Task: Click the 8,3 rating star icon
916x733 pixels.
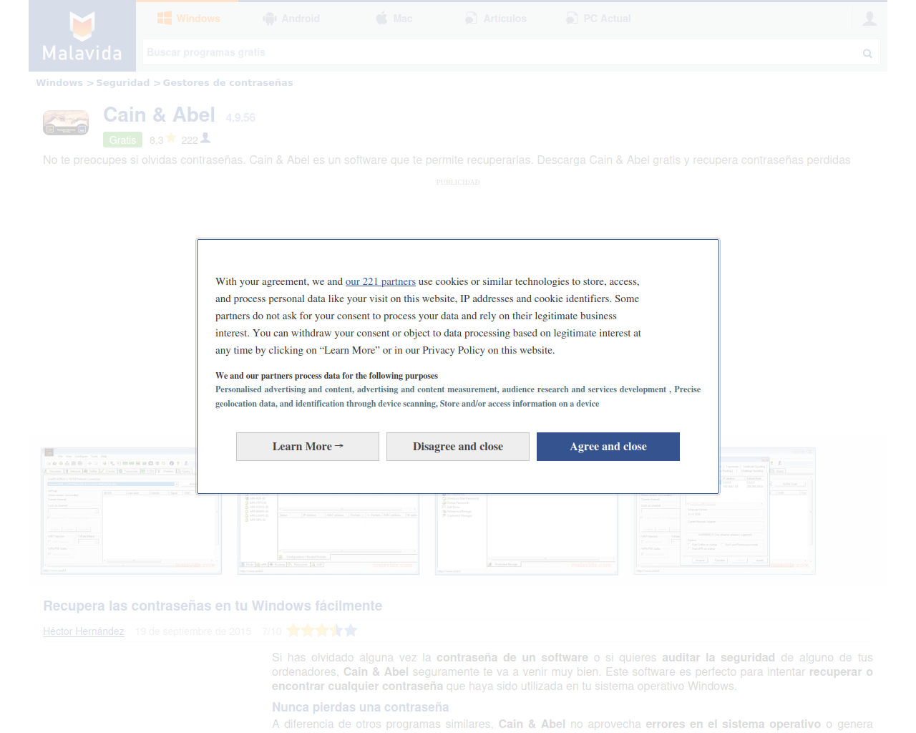Action: [171, 137]
